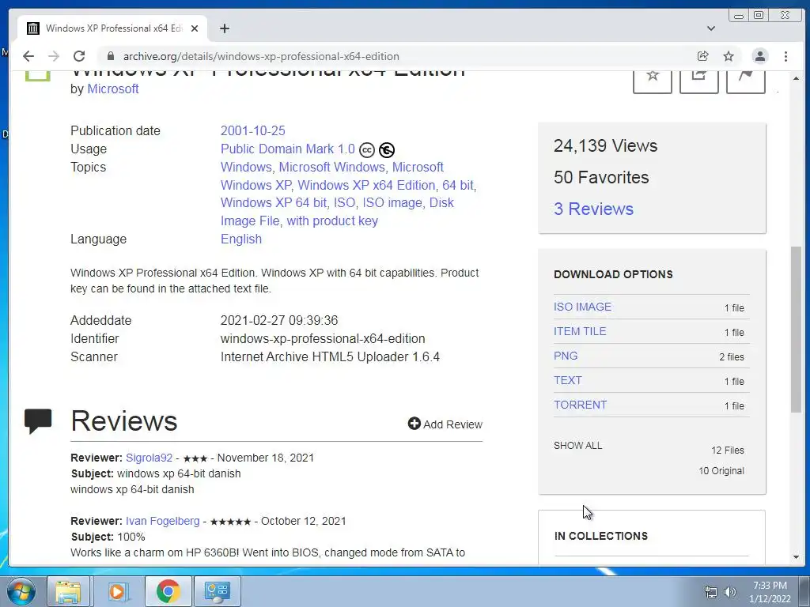Open a new browser tab
The image size is (810, 607).
click(x=224, y=28)
